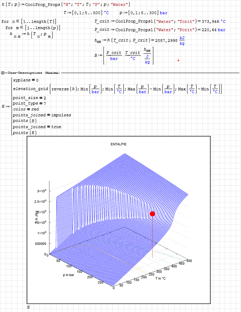Screen dimensions: 241x312
Task: Click the red cross cursor marker
Action: tap(179, 60)
